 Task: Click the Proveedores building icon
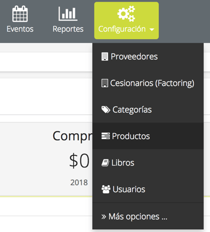(105, 56)
